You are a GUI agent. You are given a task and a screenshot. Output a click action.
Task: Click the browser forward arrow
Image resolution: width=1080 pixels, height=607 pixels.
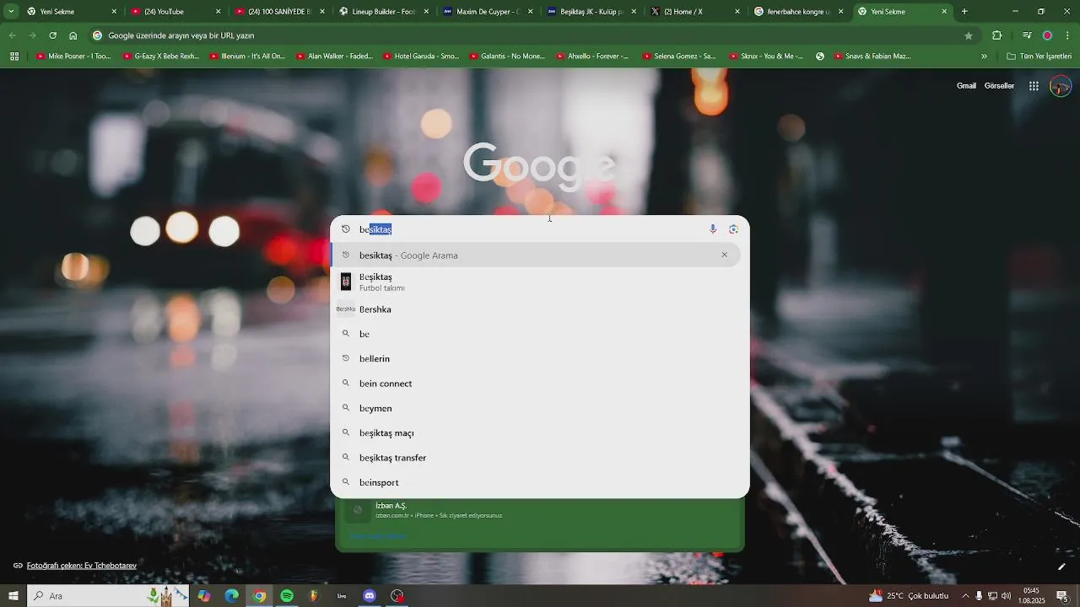pyautogui.click(x=32, y=35)
